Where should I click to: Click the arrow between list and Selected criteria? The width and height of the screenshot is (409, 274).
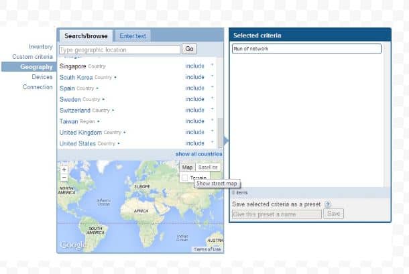pos(226,141)
